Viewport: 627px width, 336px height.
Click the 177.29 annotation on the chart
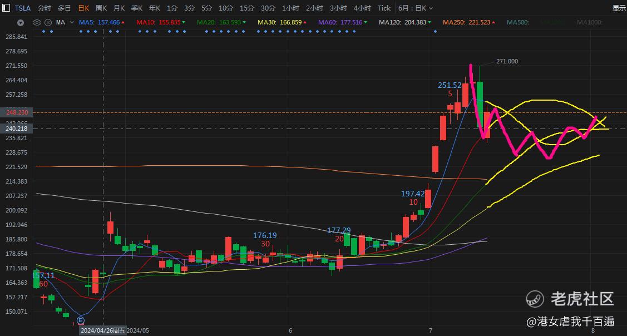[x=339, y=230]
